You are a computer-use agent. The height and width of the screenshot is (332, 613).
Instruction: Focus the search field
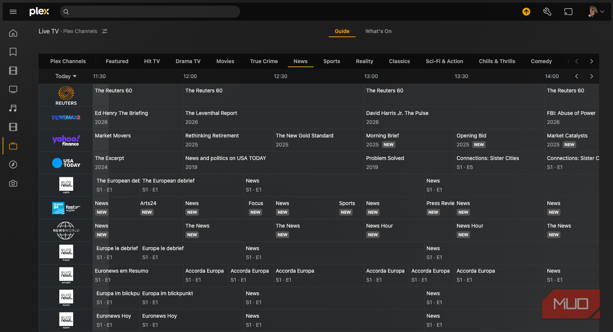tap(150, 12)
